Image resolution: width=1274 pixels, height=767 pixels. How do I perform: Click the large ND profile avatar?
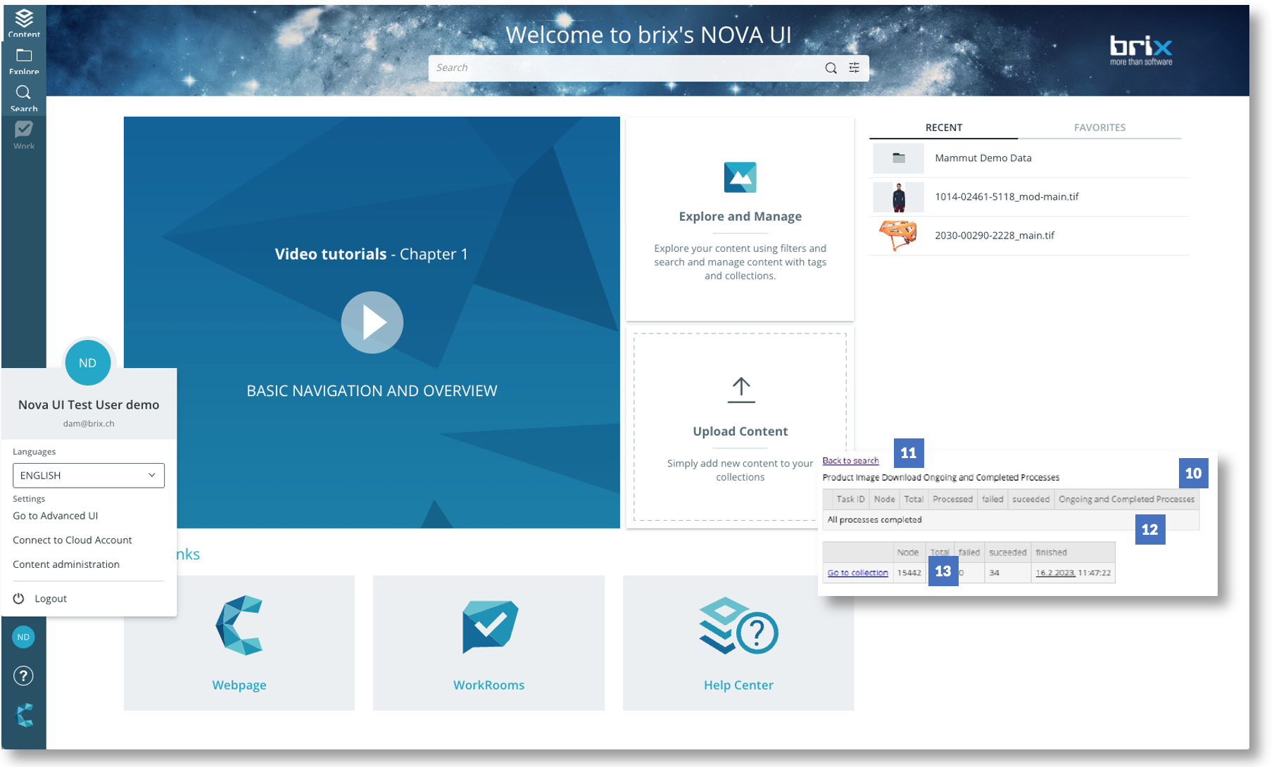coord(87,363)
